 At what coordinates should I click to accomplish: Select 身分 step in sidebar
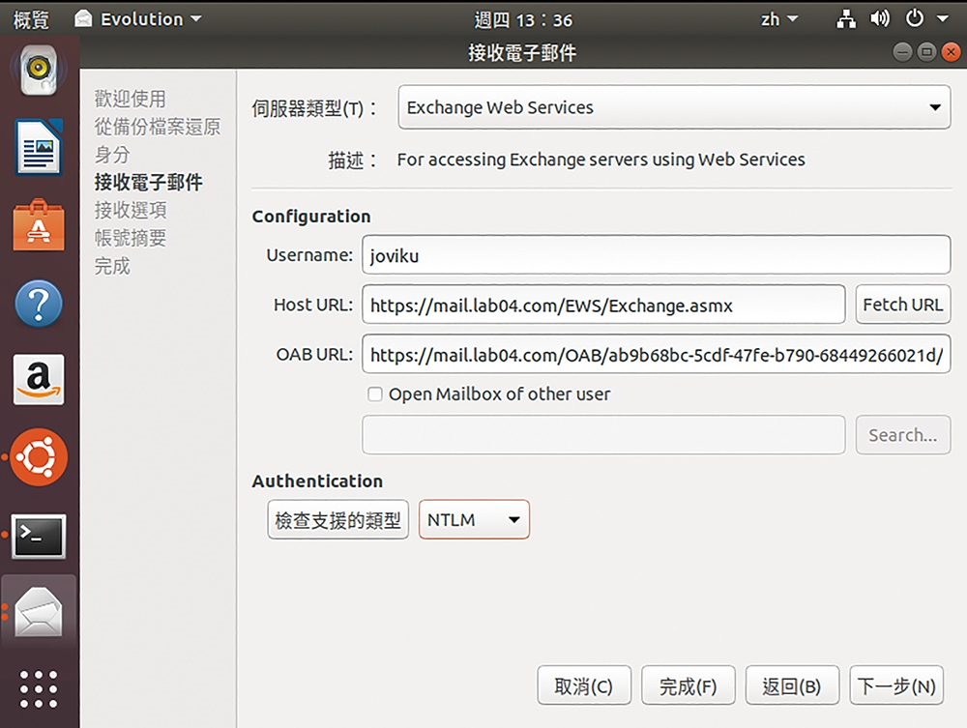[x=112, y=154]
